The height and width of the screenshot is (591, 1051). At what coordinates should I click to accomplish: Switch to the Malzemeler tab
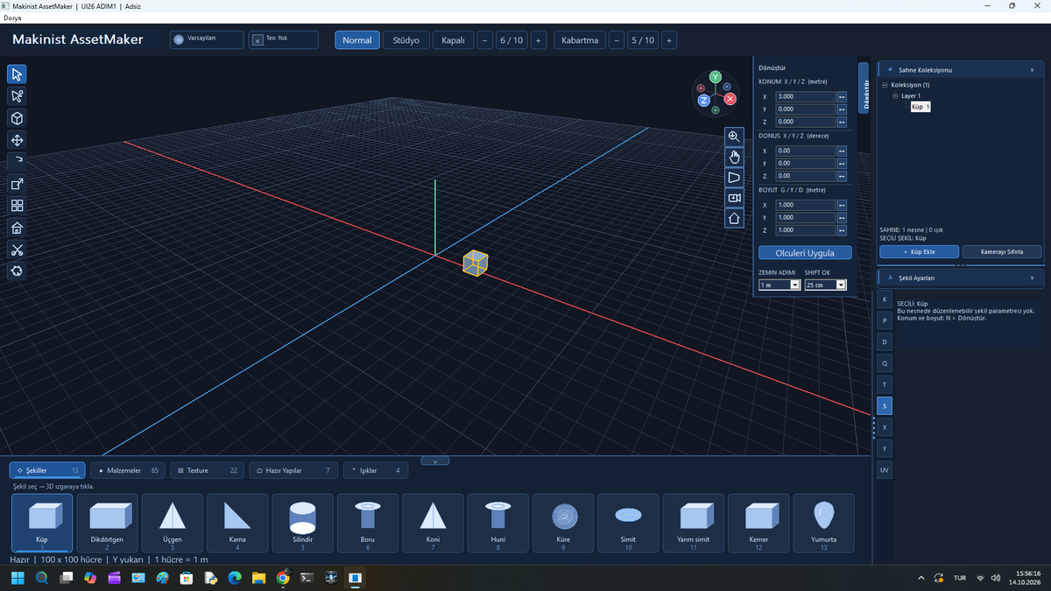tap(129, 470)
